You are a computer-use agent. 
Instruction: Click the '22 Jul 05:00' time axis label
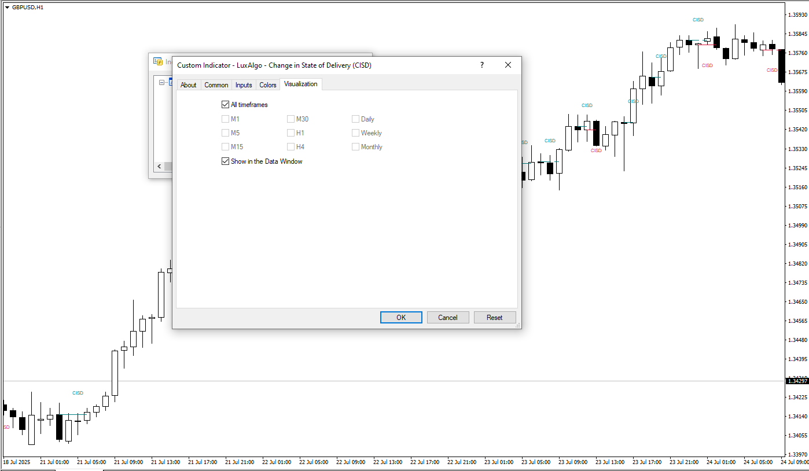pos(314,462)
